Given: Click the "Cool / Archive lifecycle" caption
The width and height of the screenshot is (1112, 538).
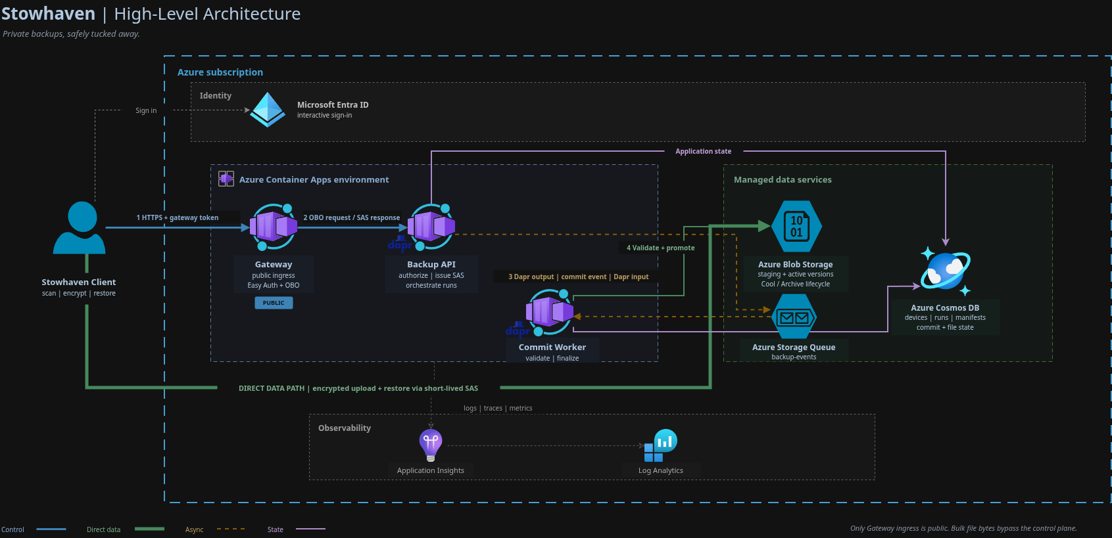Looking at the screenshot, I should point(796,284).
